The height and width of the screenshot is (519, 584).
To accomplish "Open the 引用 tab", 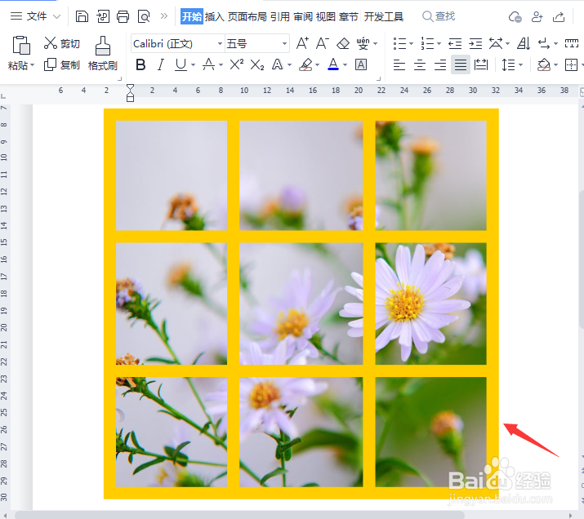I will pos(280,17).
